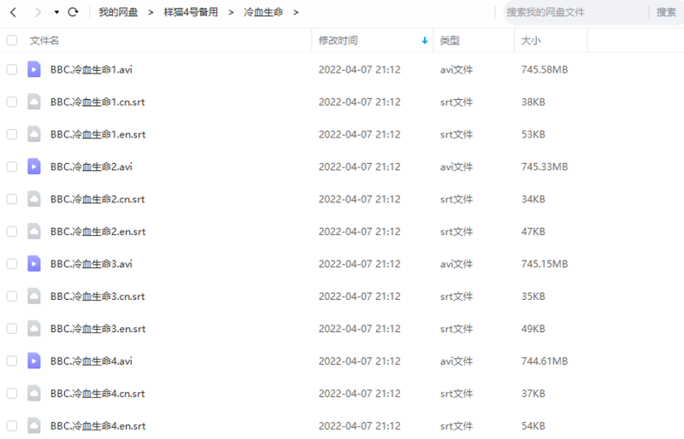The height and width of the screenshot is (439, 684).
Task: Click the file icon for BBC.冷血生命4.en.srt
Action: [33, 426]
